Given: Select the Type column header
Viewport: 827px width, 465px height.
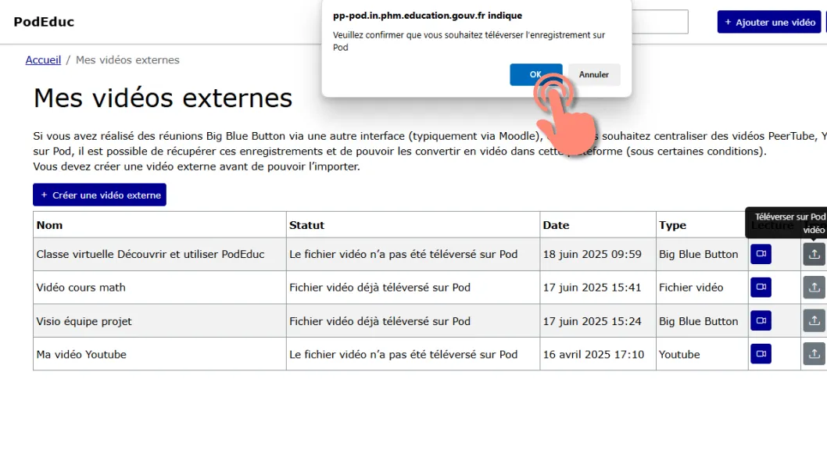Looking at the screenshot, I should 702,225.
